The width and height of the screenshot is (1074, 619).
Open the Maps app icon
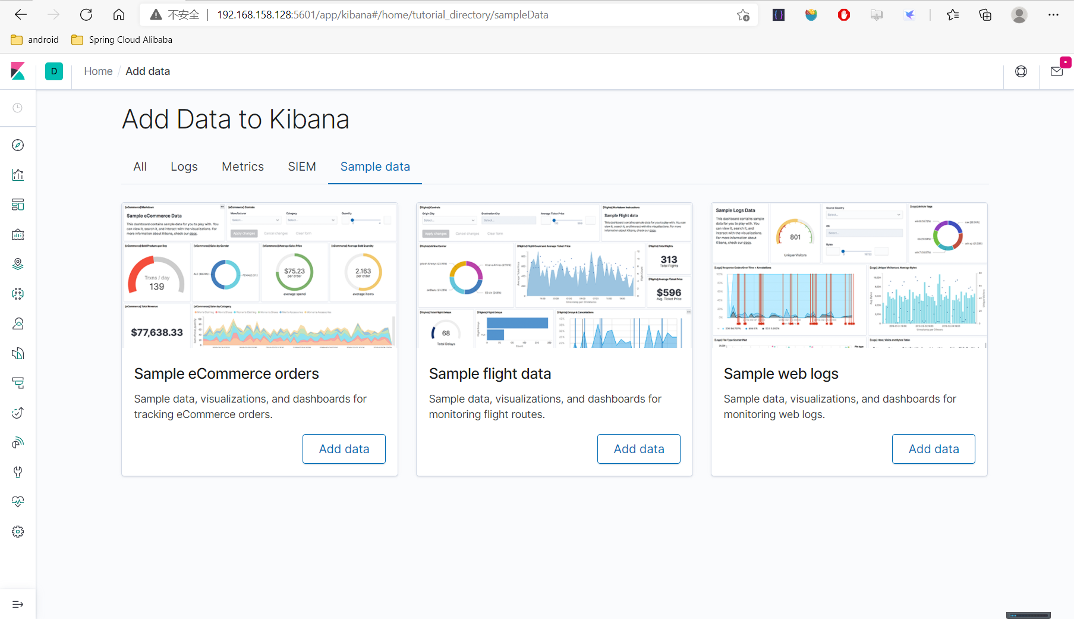(18, 263)
